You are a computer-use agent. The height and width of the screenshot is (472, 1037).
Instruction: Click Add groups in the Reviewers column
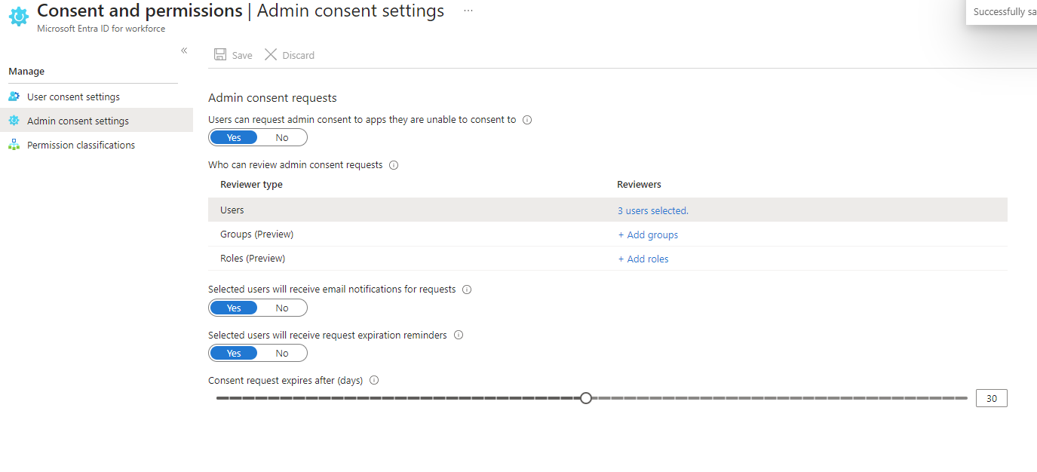tap(648, 234)
